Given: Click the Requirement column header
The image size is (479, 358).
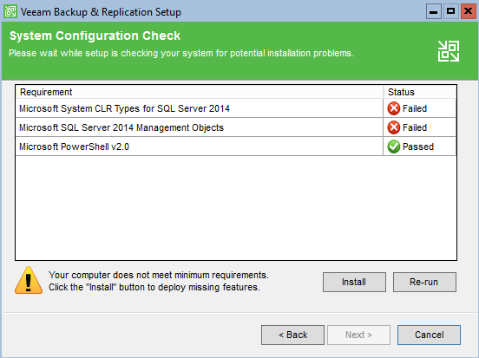Looking at the screenshot, I should [x=200, y=92].
